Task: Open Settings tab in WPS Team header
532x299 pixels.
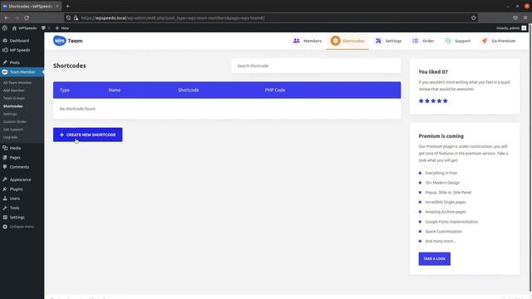Action: pyautogui.click(x=388, y=41)
